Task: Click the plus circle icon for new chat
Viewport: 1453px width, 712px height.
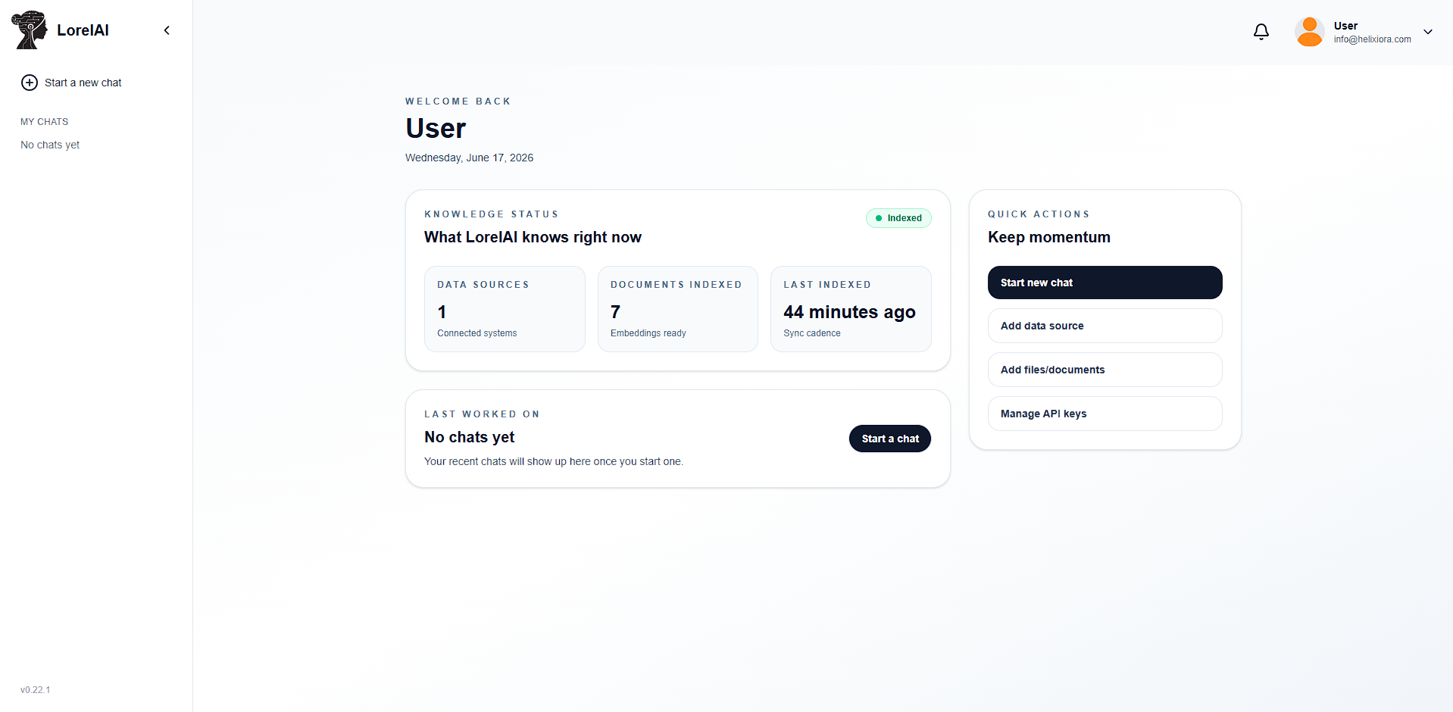Action: 30,83
